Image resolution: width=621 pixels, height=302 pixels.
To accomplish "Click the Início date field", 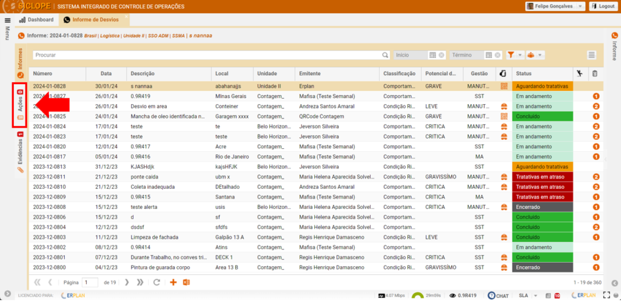I will point(411,55).
